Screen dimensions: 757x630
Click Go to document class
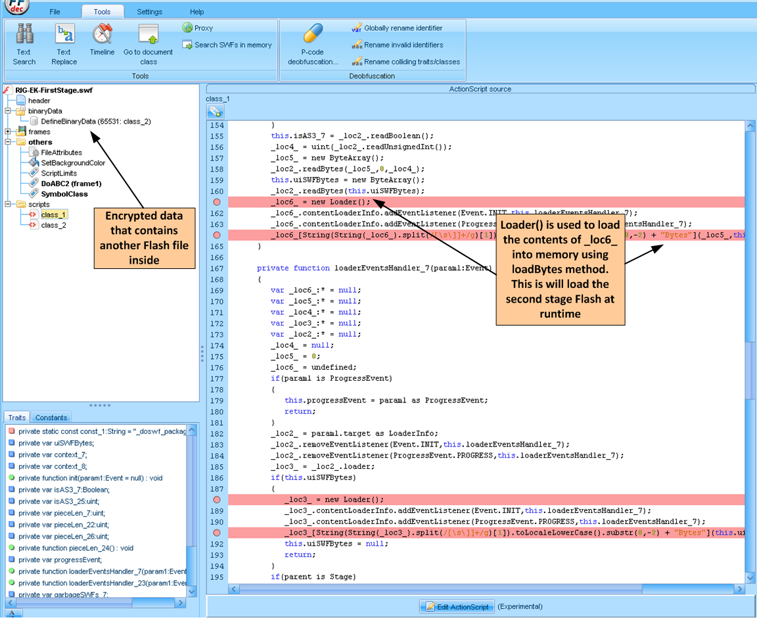149,43
